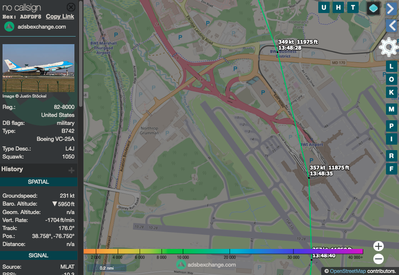399x275 pixels.
Task: Select the squawk code 1050
Action: pyautogui.click(x=69, y=157)
